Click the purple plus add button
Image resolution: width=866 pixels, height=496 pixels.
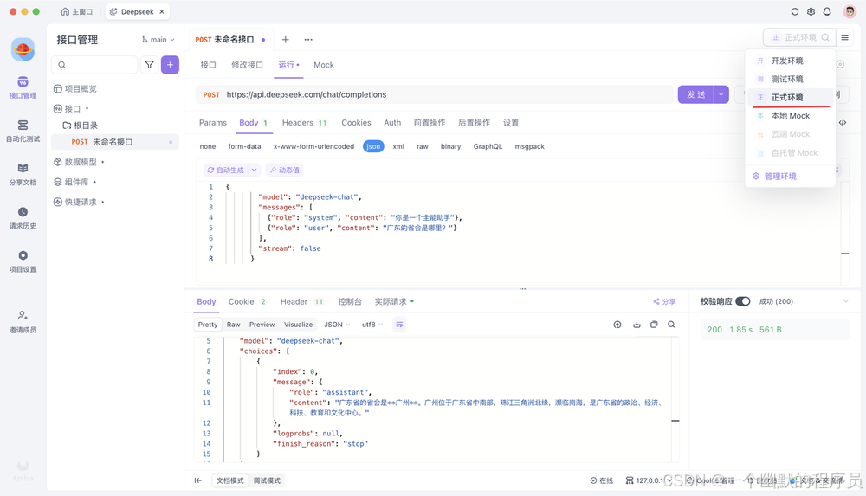coord(170,65)
